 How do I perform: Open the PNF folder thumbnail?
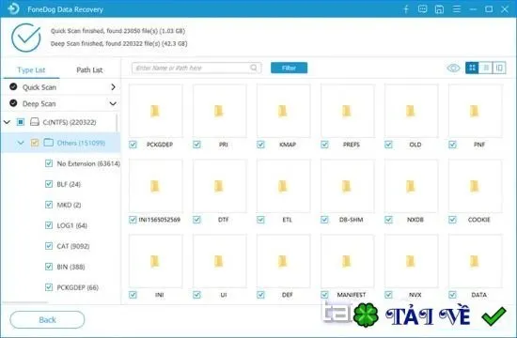click(x=475, y=111)
